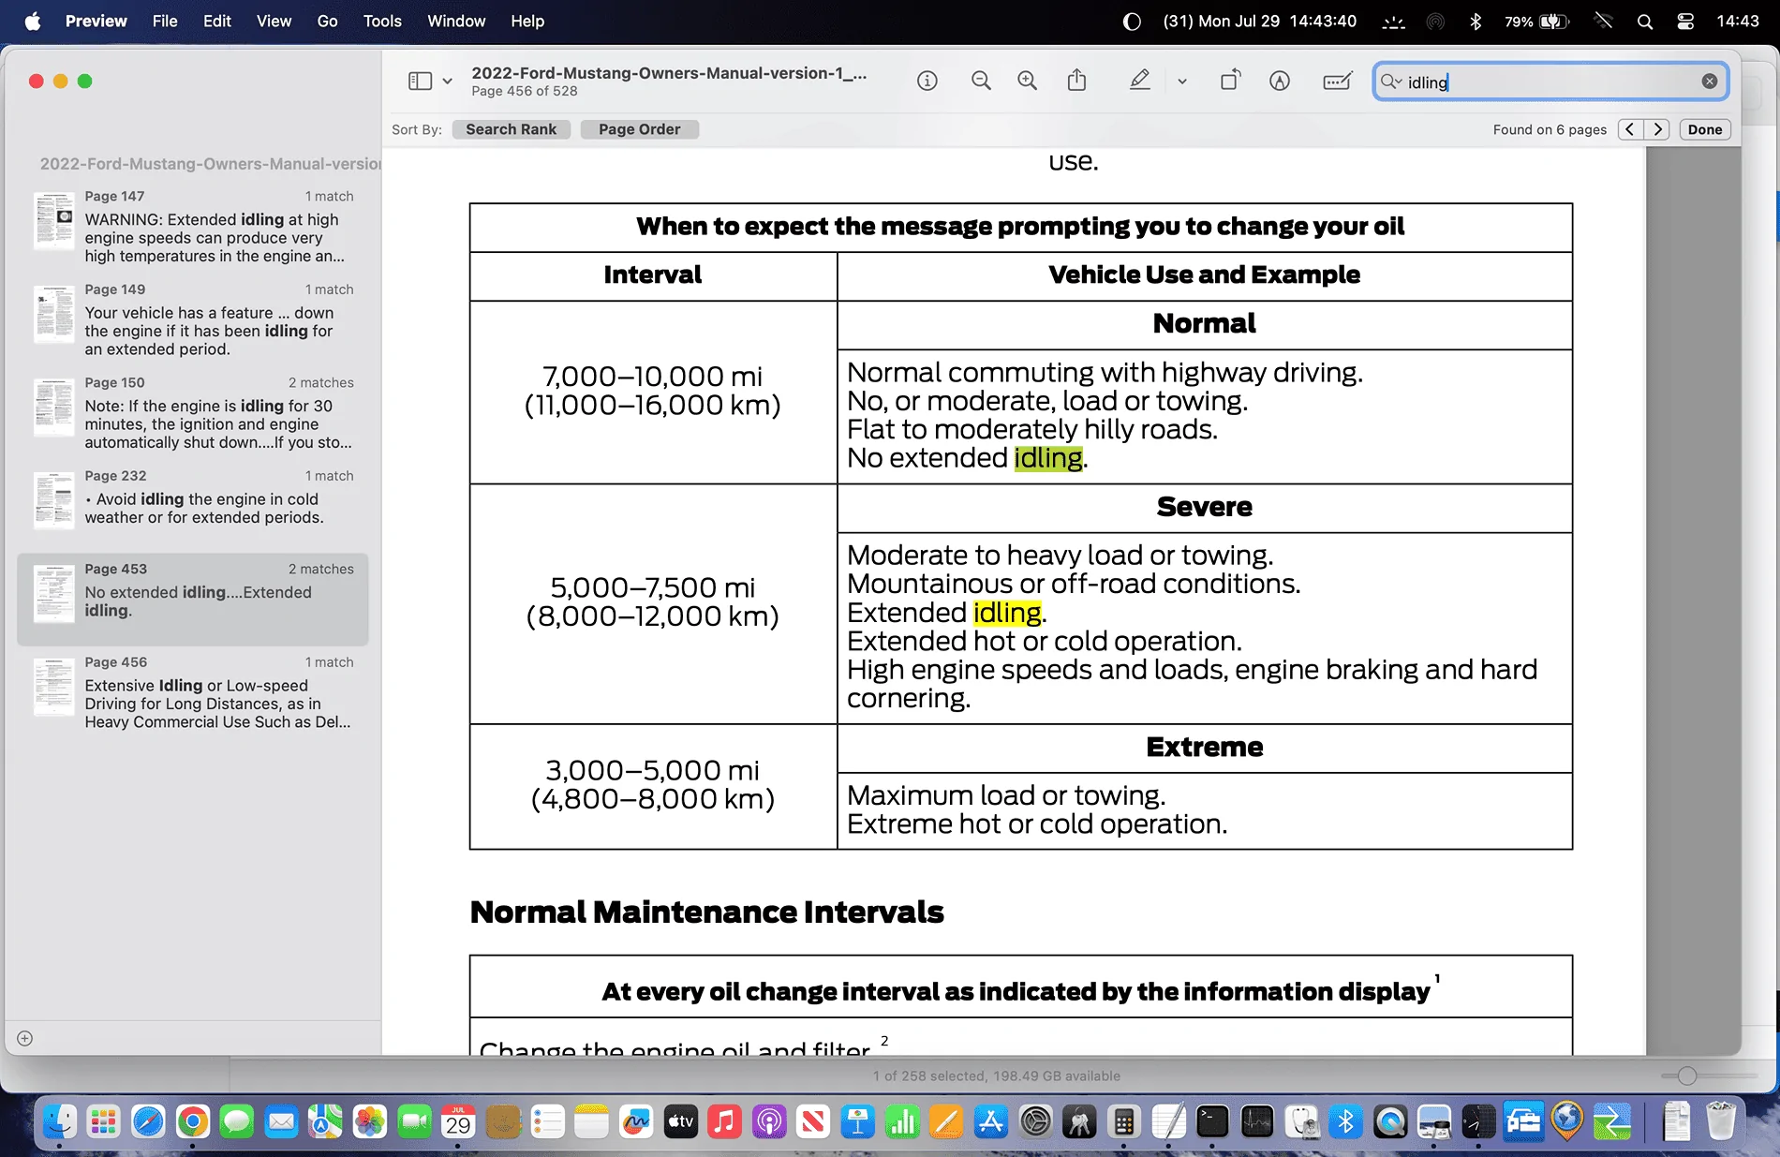This screenshot has width=1780, height=1157.
Task: Click Done to finish searching
Action: (x=1705, y=129)
